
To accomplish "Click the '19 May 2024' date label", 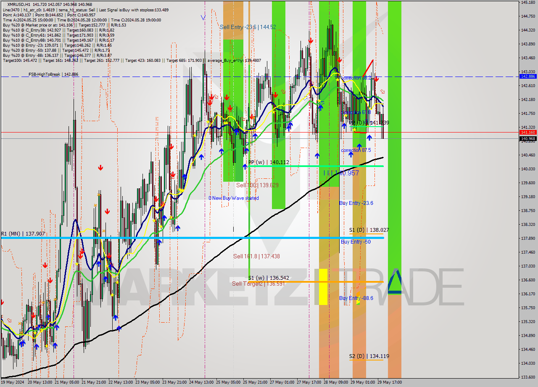I will (13, 382).
